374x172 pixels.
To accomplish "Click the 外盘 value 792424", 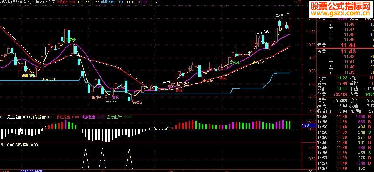I will pyautogui.click(x=340, y=94).
